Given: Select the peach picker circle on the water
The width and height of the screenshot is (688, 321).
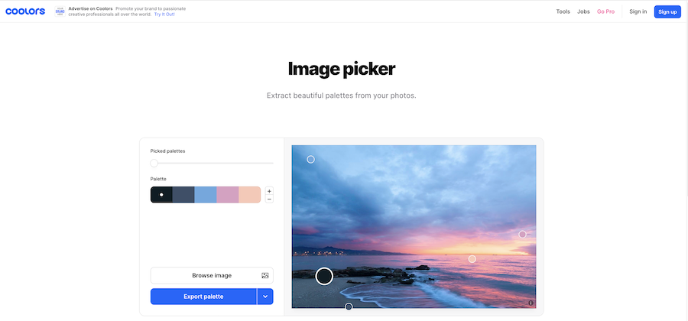Looking at the screenshot, I should 472,259.
